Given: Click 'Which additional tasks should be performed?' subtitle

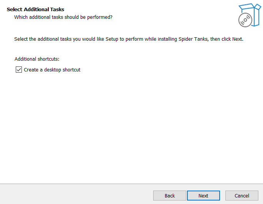Looking at the screenshot, I should [63, 17].
